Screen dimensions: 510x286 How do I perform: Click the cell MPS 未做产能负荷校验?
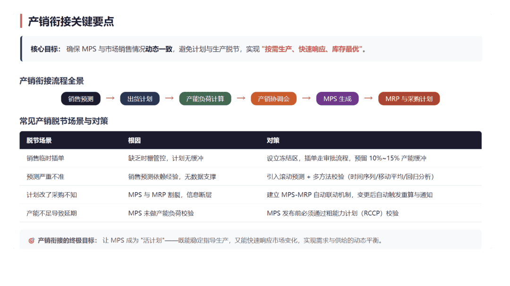(x=161, y=213)
